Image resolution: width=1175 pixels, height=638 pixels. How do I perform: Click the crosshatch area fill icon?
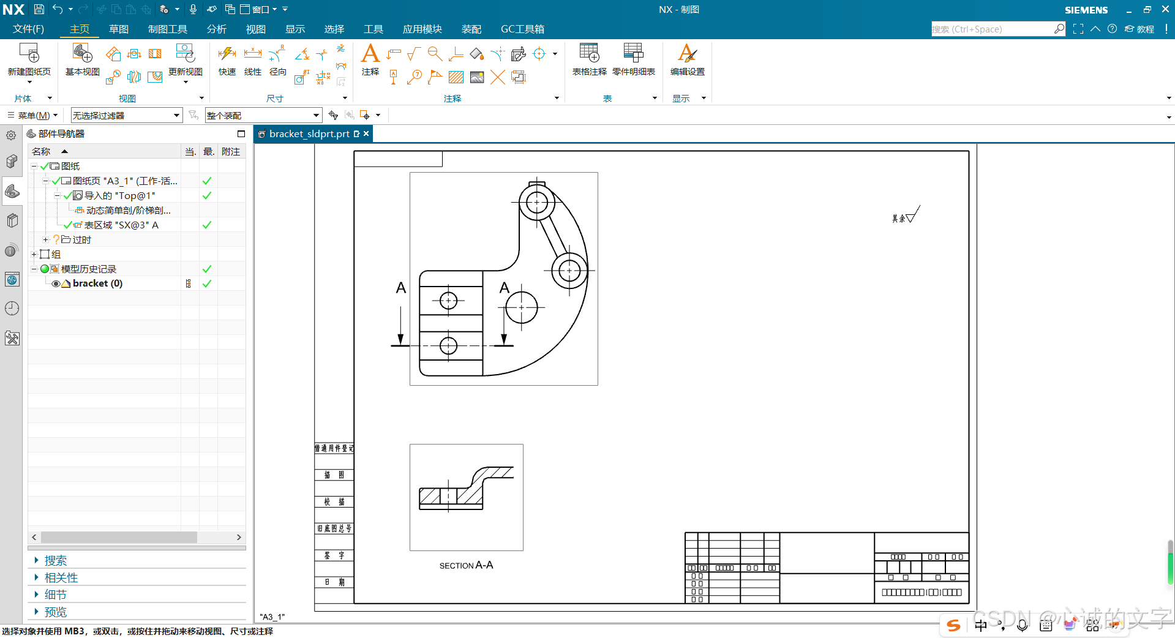456,77
